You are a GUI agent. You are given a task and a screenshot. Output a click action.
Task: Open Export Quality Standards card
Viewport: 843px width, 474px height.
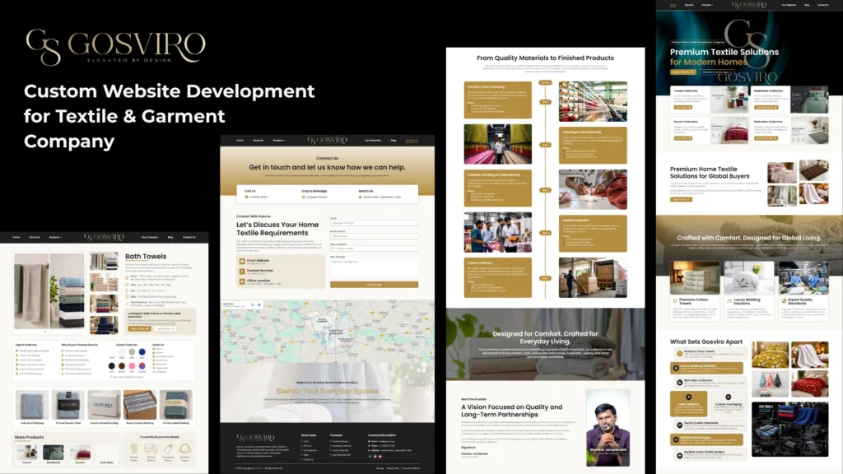803,290
